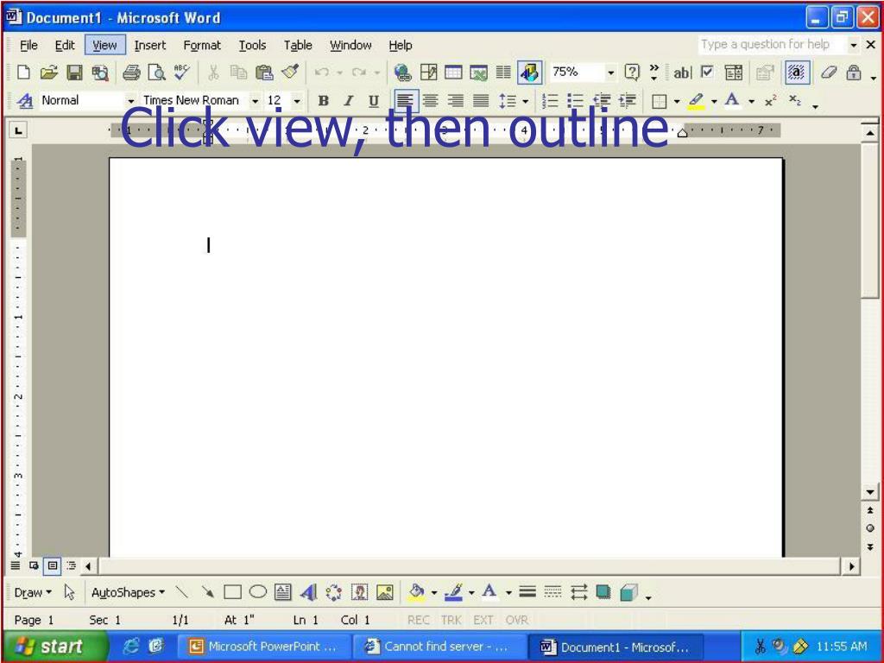Switch to Outline View button at bottom left
The width and height of the screenshot is (884, 663).
[72, 565]
